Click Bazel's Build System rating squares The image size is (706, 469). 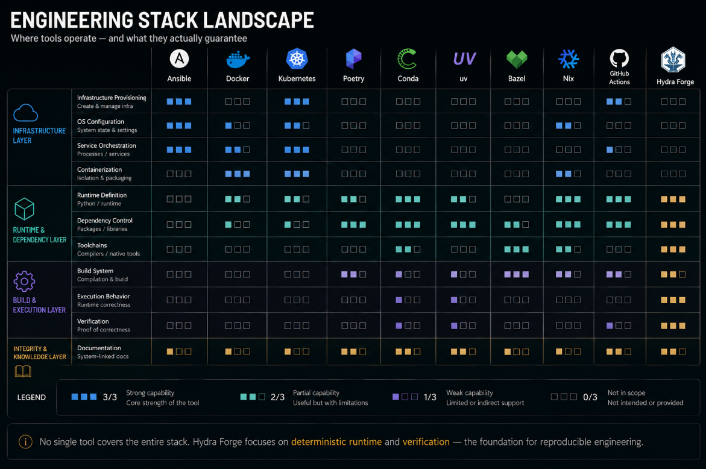517,274
